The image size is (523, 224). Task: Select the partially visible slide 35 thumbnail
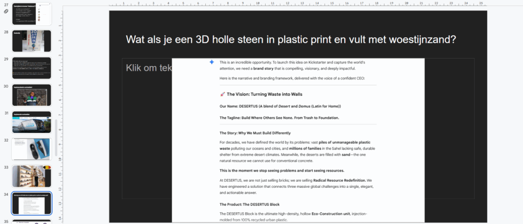(x=32, y=221)
